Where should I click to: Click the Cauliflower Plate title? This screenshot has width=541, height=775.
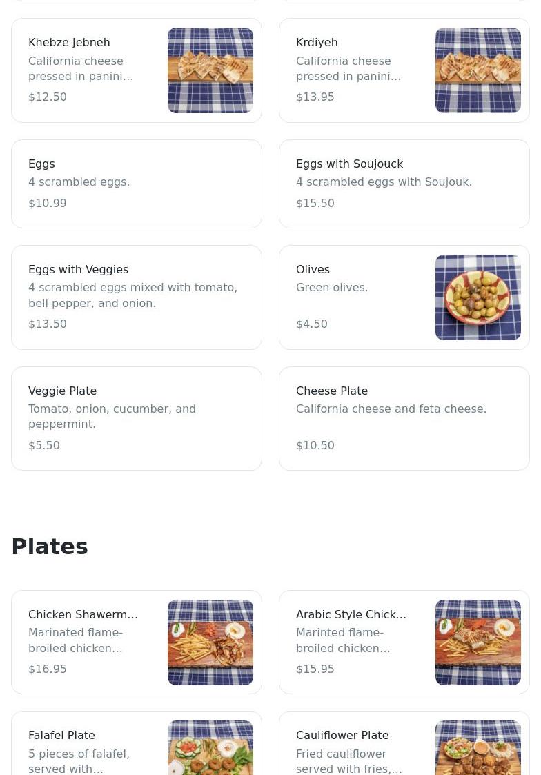342,736
